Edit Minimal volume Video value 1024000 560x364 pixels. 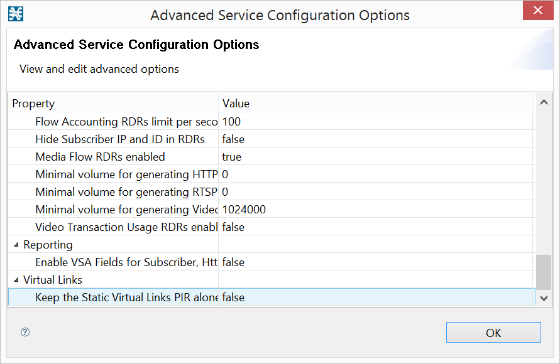click(x=244, y=210)
